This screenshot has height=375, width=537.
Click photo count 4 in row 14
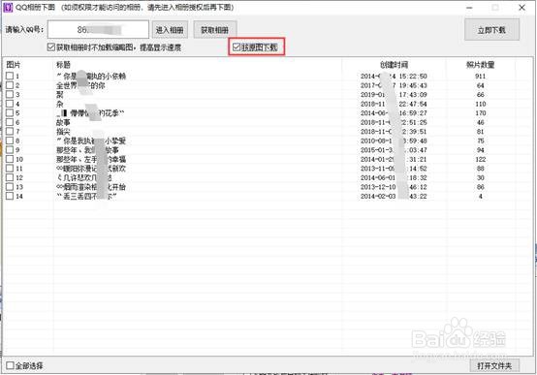pyautogui.click(x=480, y=196)
